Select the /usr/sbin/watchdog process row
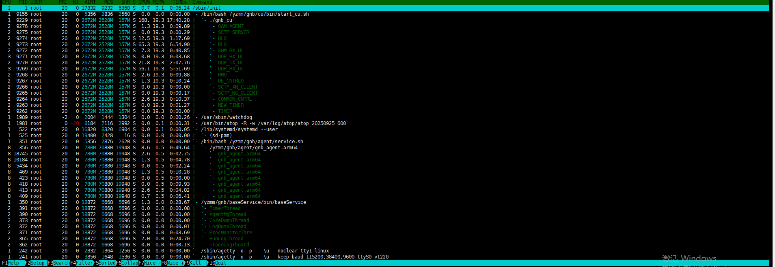Viewport: 775px width, 267px height. point(226,117)
